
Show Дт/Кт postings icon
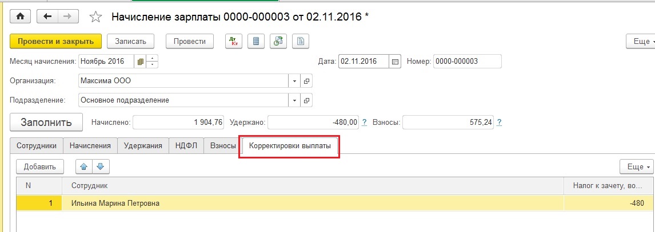coord(234,41)
